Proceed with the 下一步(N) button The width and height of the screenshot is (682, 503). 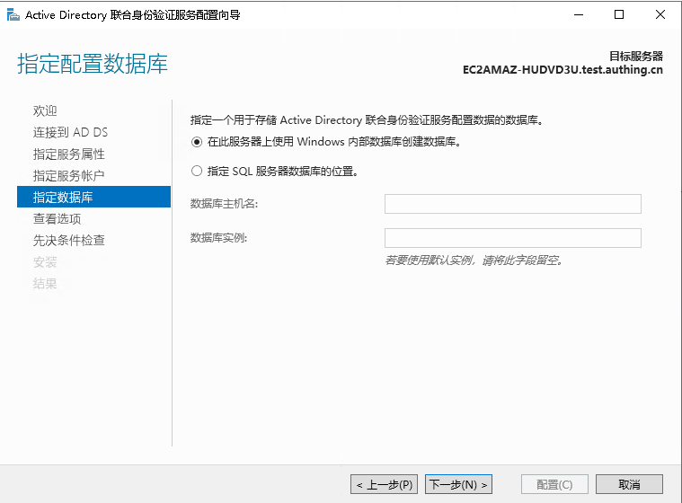click(458, 484)
